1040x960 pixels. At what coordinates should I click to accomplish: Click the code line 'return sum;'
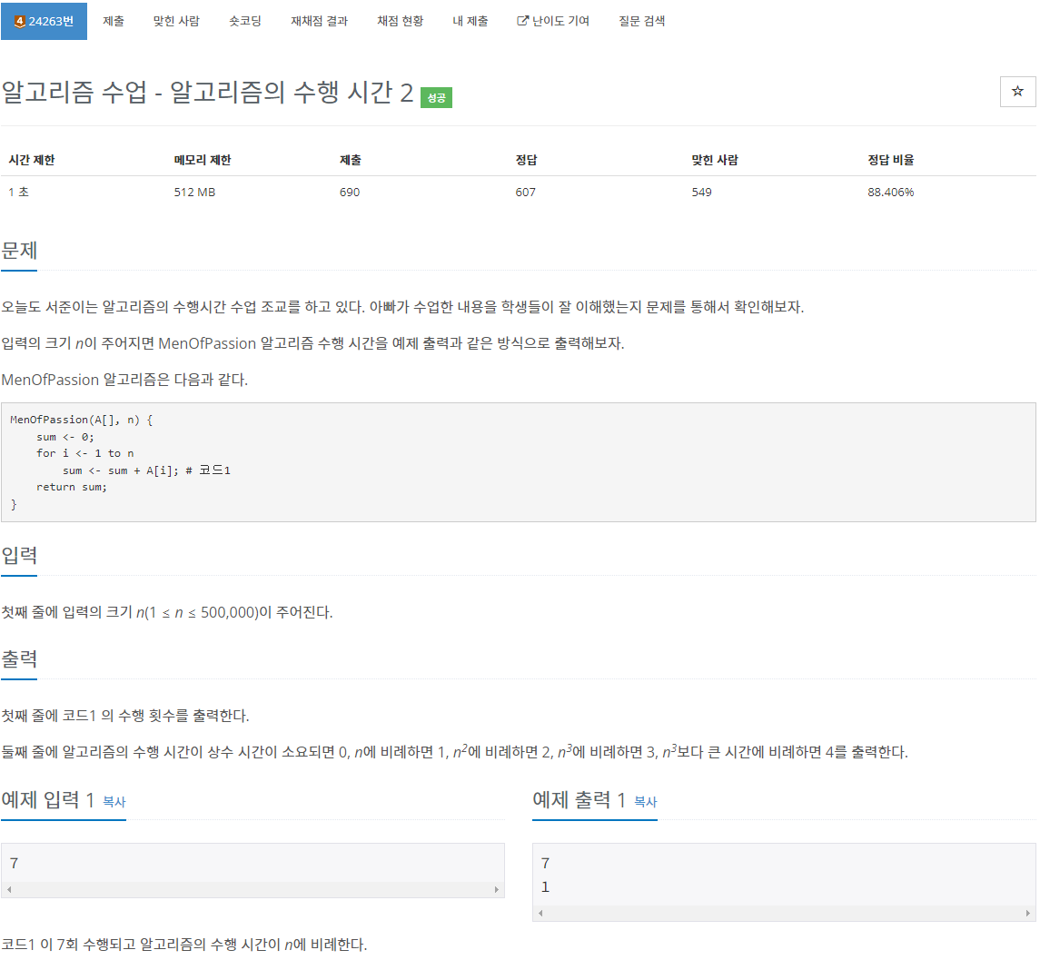[72, 487]
